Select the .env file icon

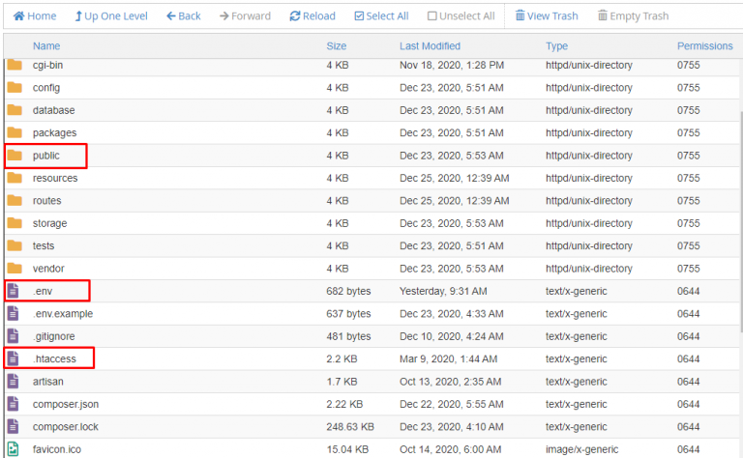tap(14, 291)
